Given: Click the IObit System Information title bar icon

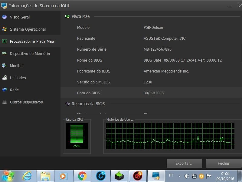Looking at the screenshot, I should 4,5.
